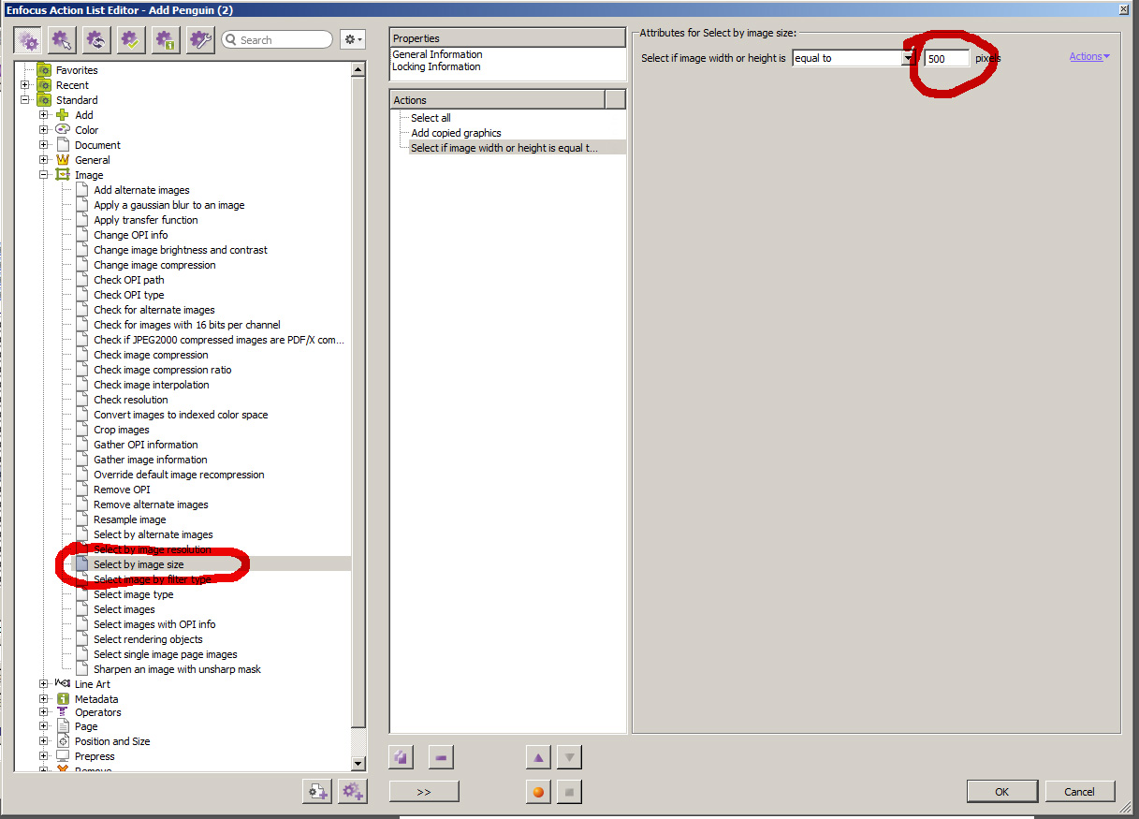Click the Color palette category icon

click(63, 130)
